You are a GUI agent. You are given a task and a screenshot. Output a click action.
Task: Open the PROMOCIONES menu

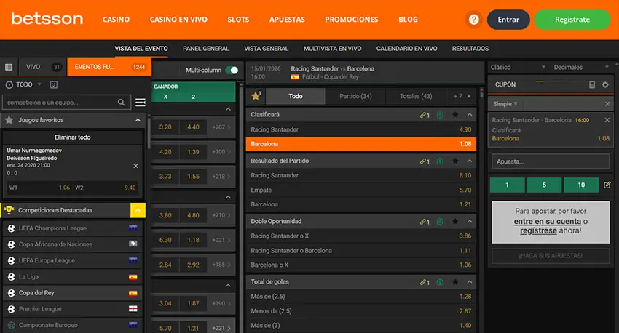(x=351, y=20)
